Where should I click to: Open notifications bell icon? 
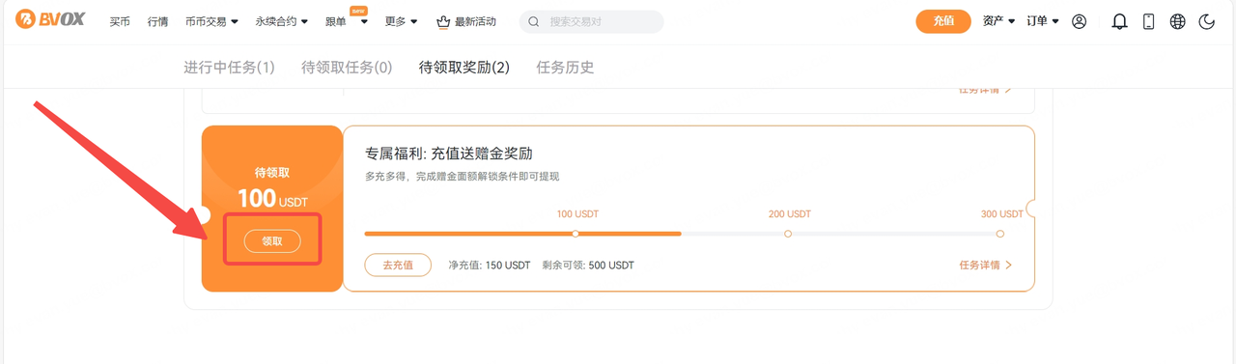tap(1119, 21)
